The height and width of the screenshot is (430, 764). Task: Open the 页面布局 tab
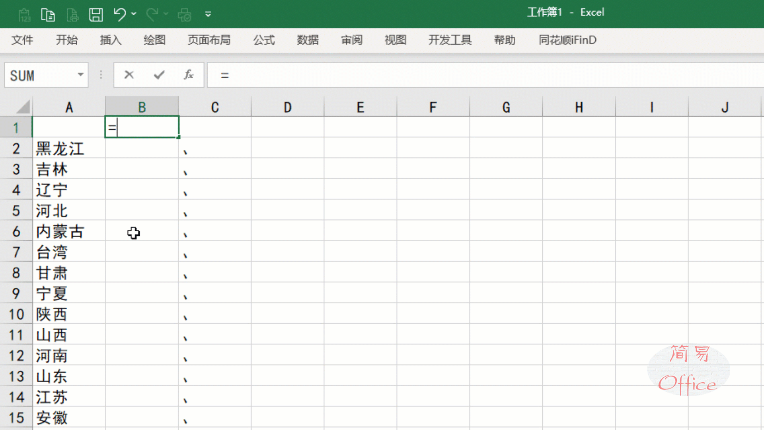(x=209, y=40)
